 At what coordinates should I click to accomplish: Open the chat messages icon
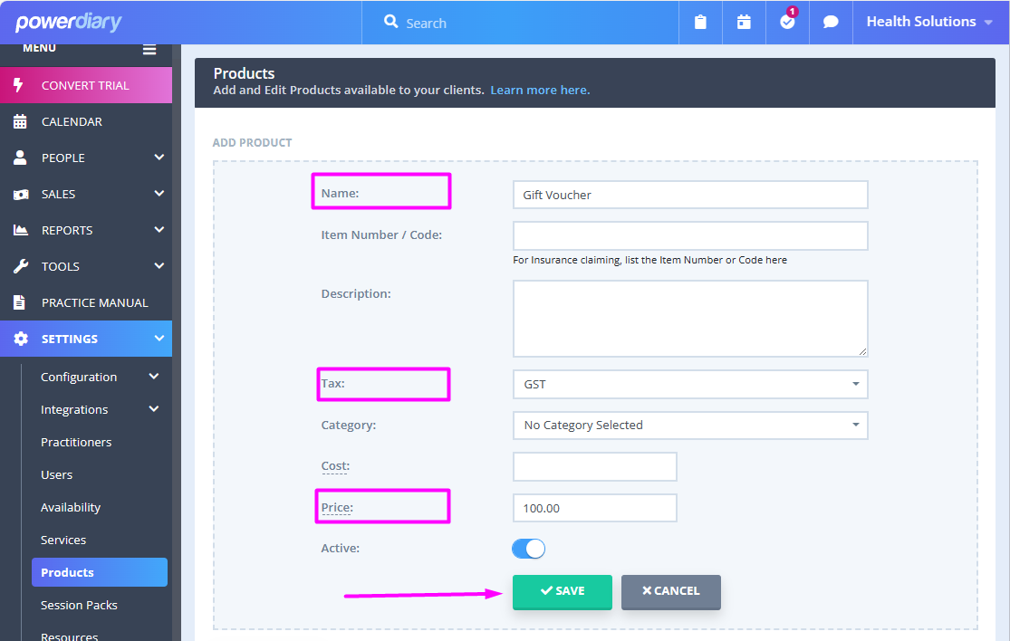(x=831, y=23)
